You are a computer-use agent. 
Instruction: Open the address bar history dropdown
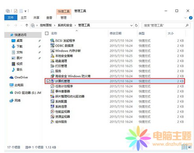(132, 25)
